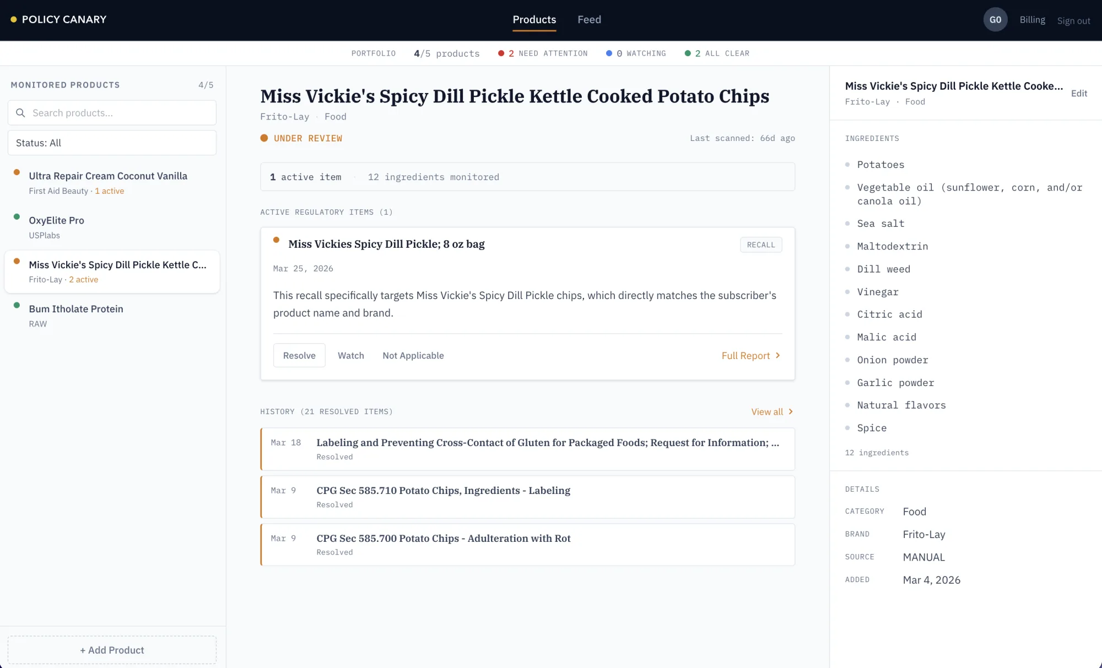1102x668 pixels.
Task: Open the Billing page
Action: pos(1032,20)
